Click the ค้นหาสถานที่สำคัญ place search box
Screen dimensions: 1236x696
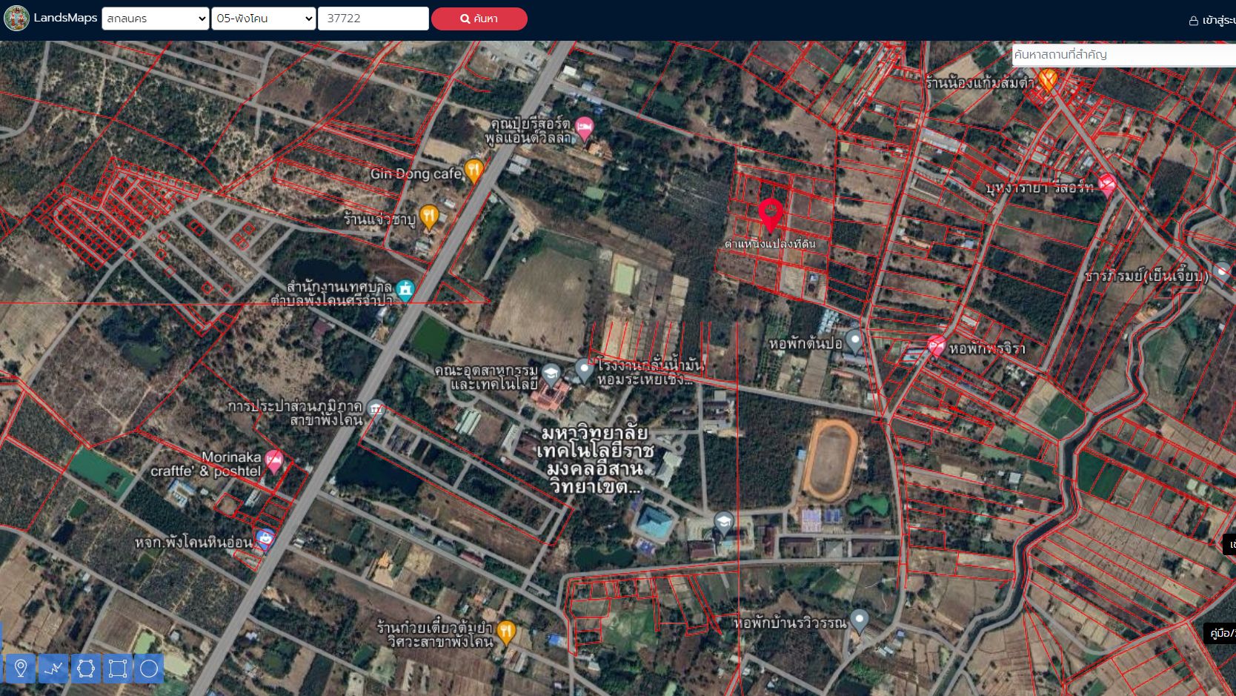[x=1123, y=55]
